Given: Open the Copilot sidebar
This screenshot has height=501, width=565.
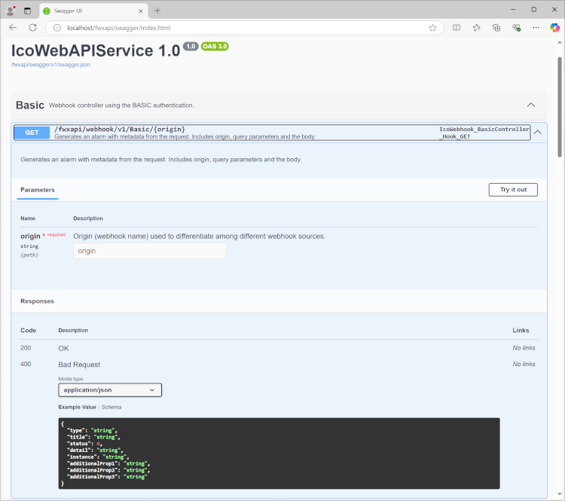Looking at the screenshot, I should (554, 28).
